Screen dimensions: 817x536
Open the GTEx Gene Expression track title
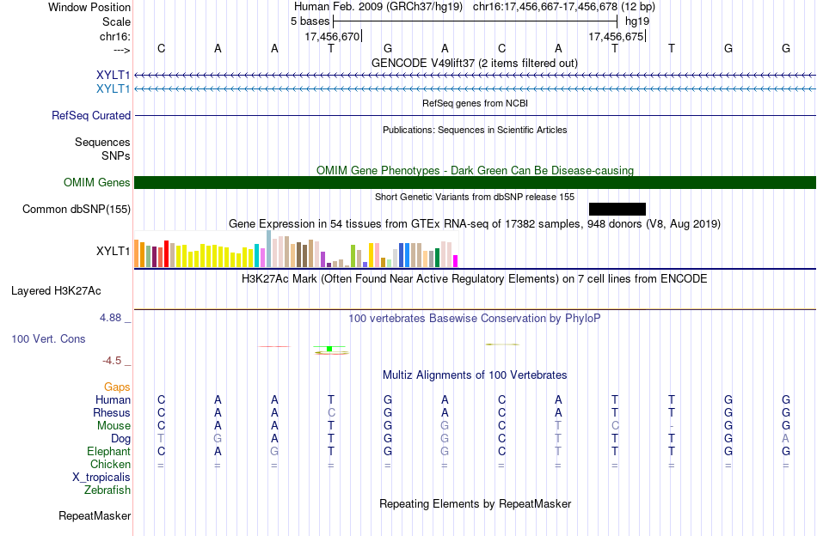point(475,224)
